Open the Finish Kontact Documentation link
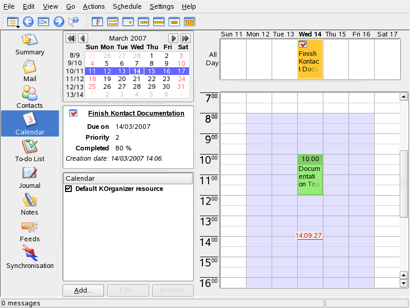 136,113
